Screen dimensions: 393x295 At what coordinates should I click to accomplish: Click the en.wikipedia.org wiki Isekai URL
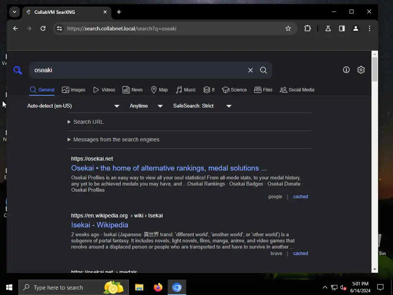[x=117, y=215]
